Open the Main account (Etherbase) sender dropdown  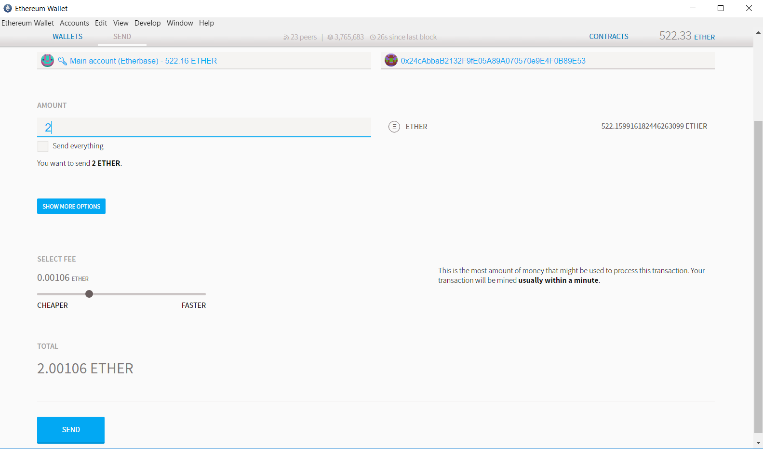point(204,61)
